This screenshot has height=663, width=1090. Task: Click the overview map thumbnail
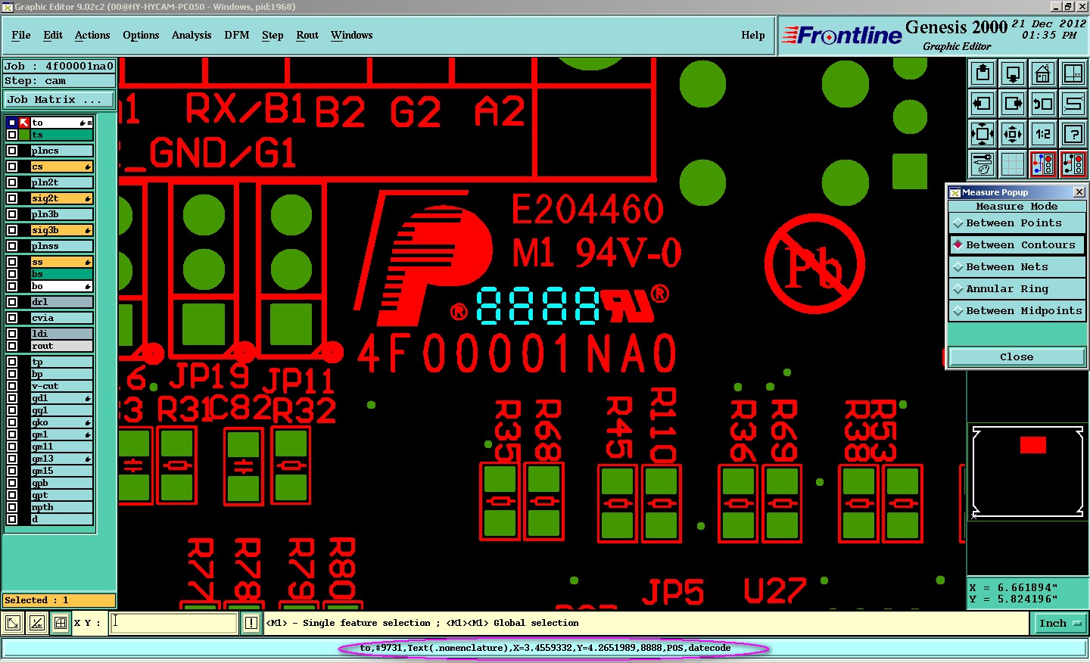1028,472
